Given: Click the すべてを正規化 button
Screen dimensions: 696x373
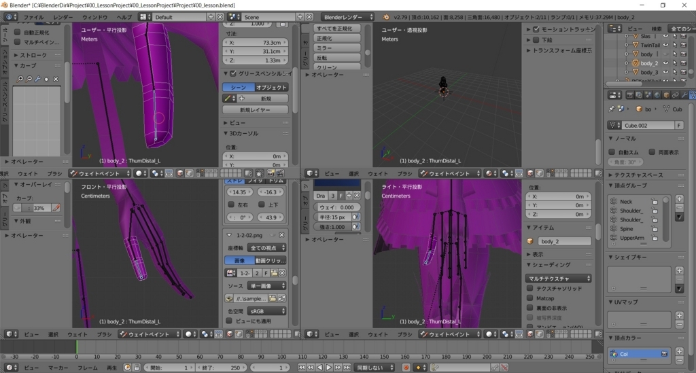Looking at the screenshot, I should click(x=337, y=29).
